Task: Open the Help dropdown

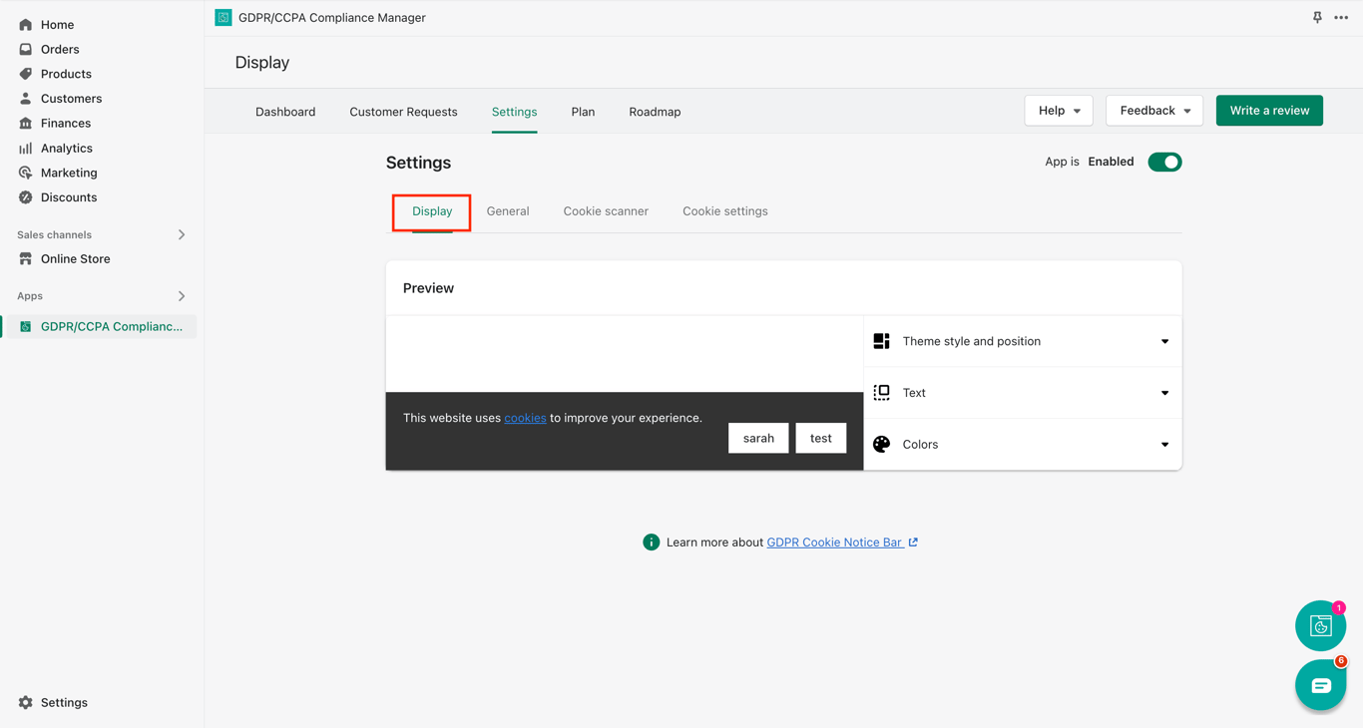Action: click(1059, 111)
